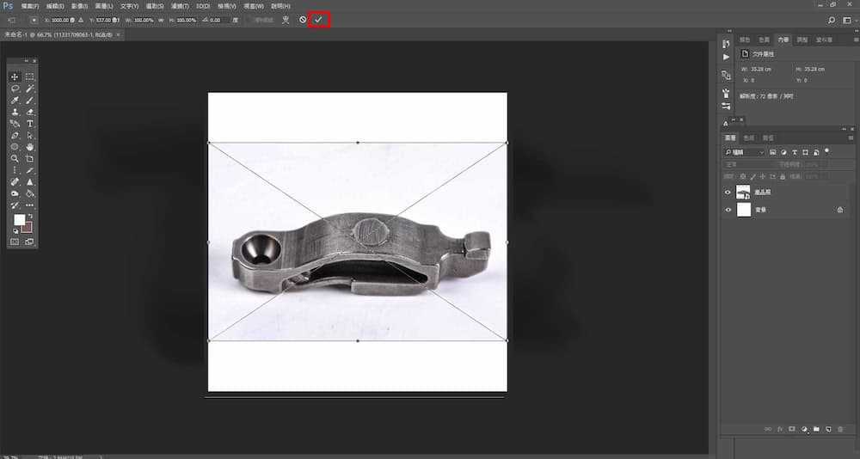Select the Crop tool
The height and width of the screenshot is (459, 860).
(29, 158)
